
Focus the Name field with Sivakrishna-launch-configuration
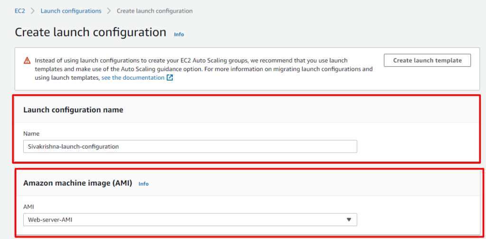click(190, 147)
